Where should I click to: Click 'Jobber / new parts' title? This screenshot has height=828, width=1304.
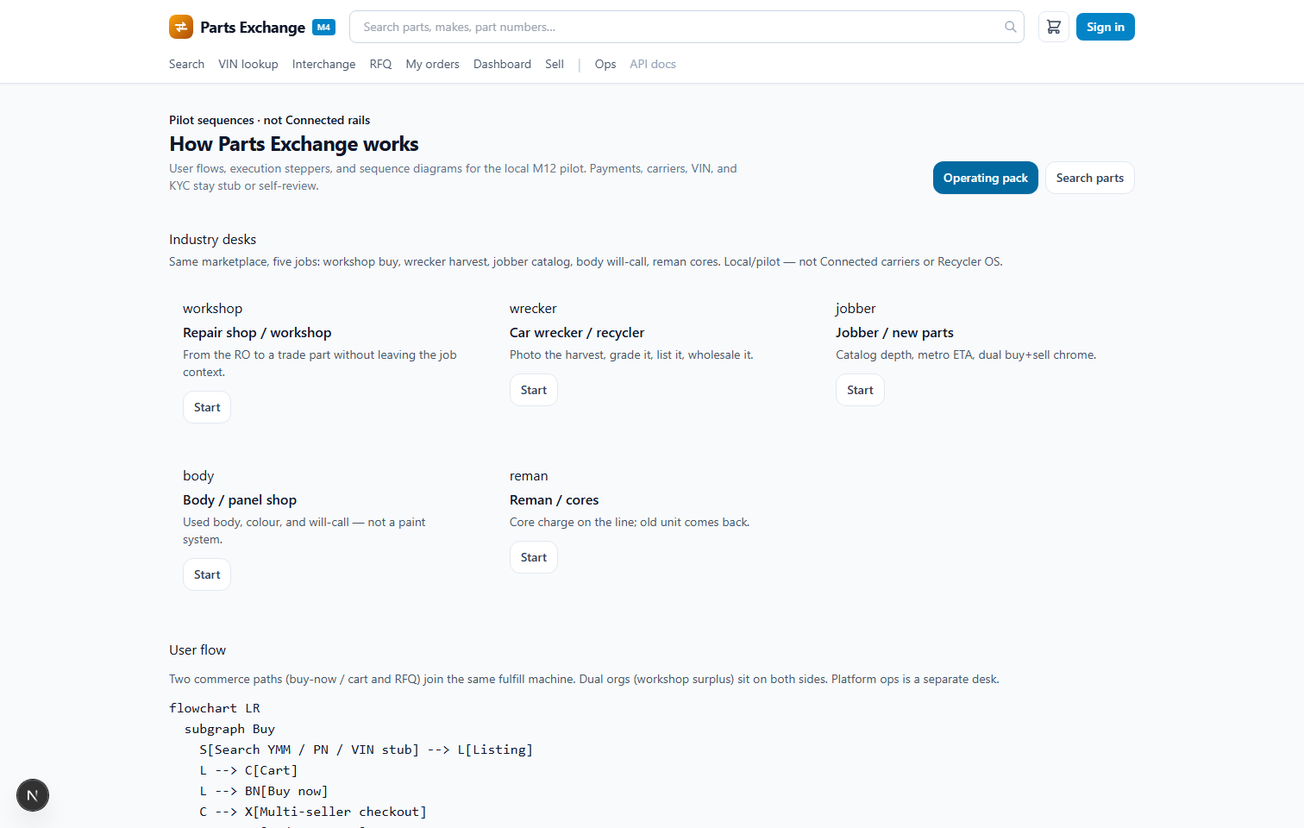(894, 333)
